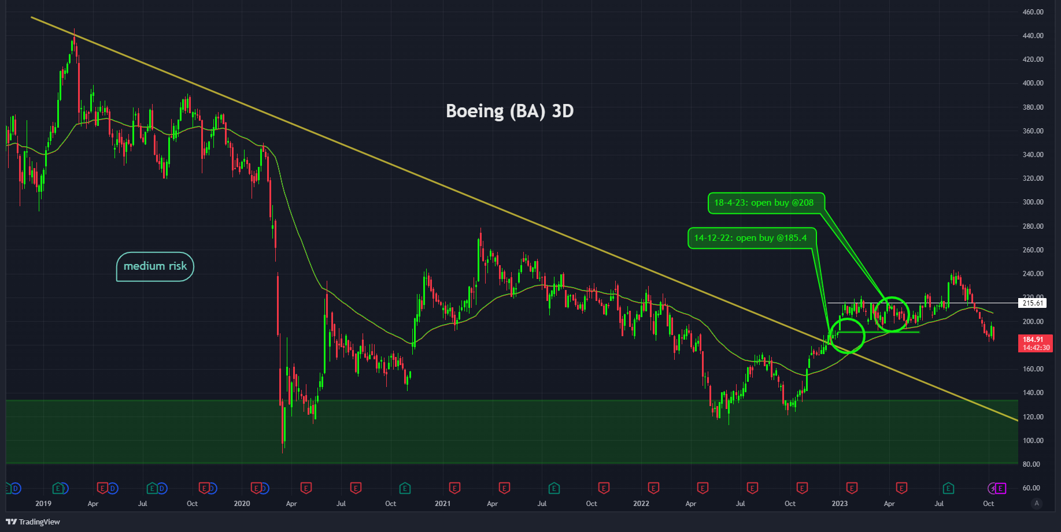Viewport: 1061px width, 532px height.
Task: Click the dividend D marker before 2019
Action: tap(16, 488)
